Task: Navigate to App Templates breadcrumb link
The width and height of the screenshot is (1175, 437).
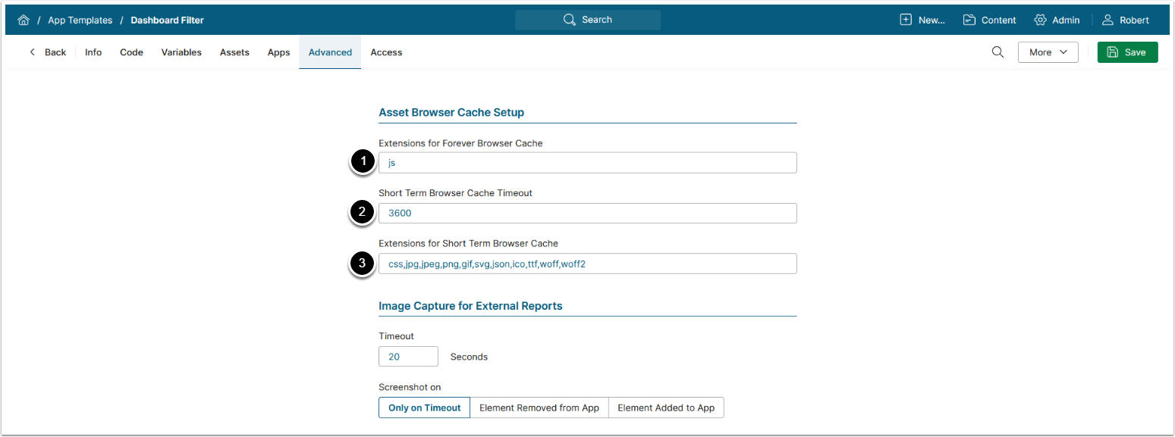Action: (80, 20)
